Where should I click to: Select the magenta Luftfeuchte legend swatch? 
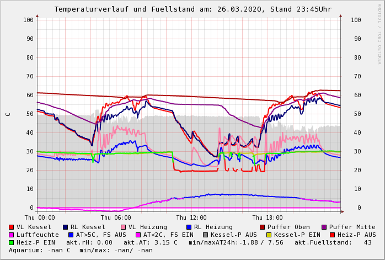pyautogui.click(x=11, y=235)
